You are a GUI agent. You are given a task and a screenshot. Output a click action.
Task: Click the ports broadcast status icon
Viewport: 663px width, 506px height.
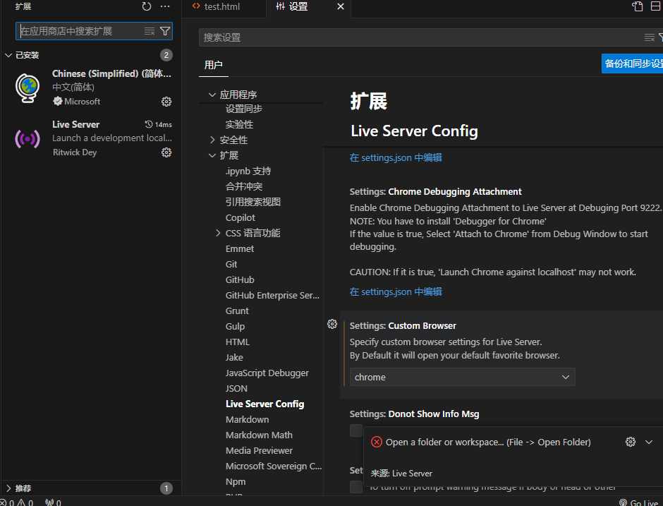[53, 502]
